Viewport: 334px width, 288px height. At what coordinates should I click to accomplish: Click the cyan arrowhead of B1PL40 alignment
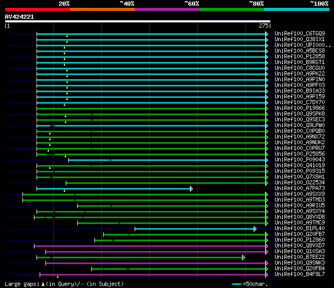click(x=255, y=229)
